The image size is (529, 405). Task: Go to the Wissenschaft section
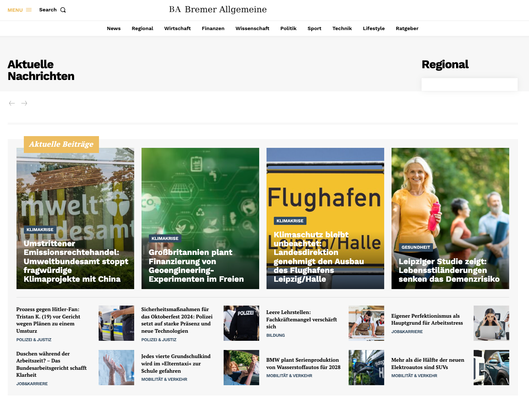(x=252, y=29)
